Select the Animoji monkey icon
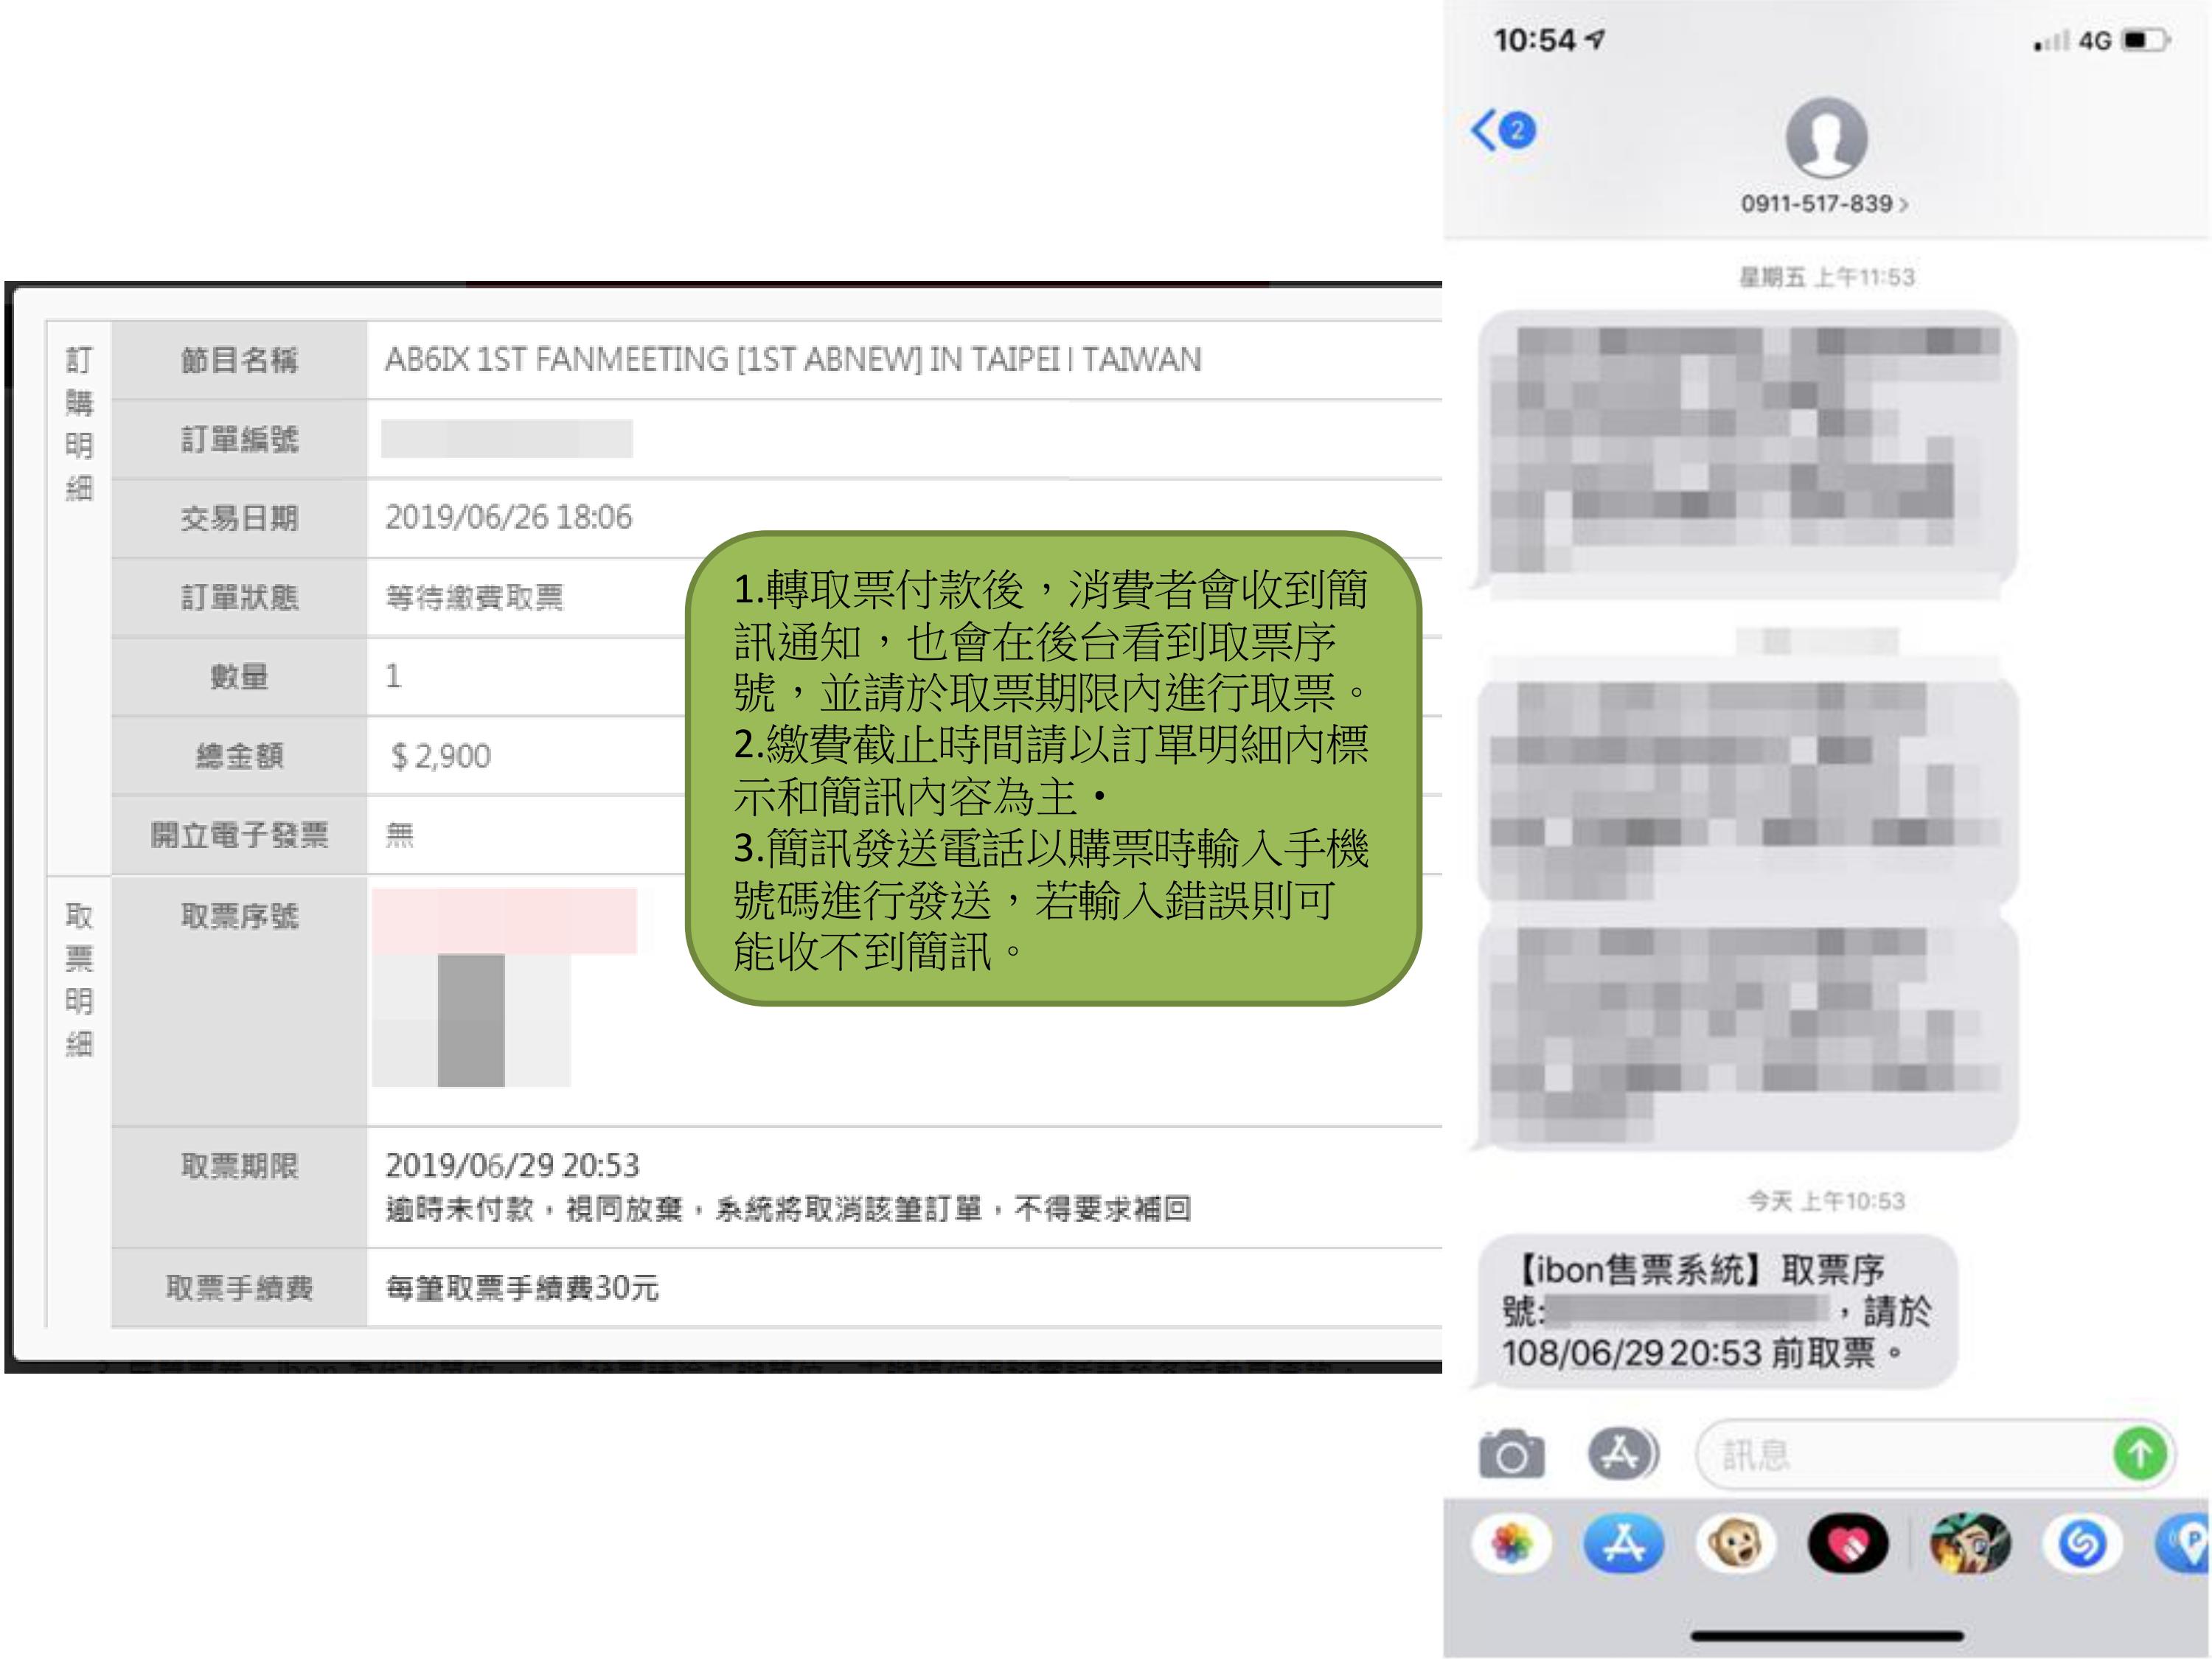Viewport: 2212px width, 1659px height. 1735,1545
